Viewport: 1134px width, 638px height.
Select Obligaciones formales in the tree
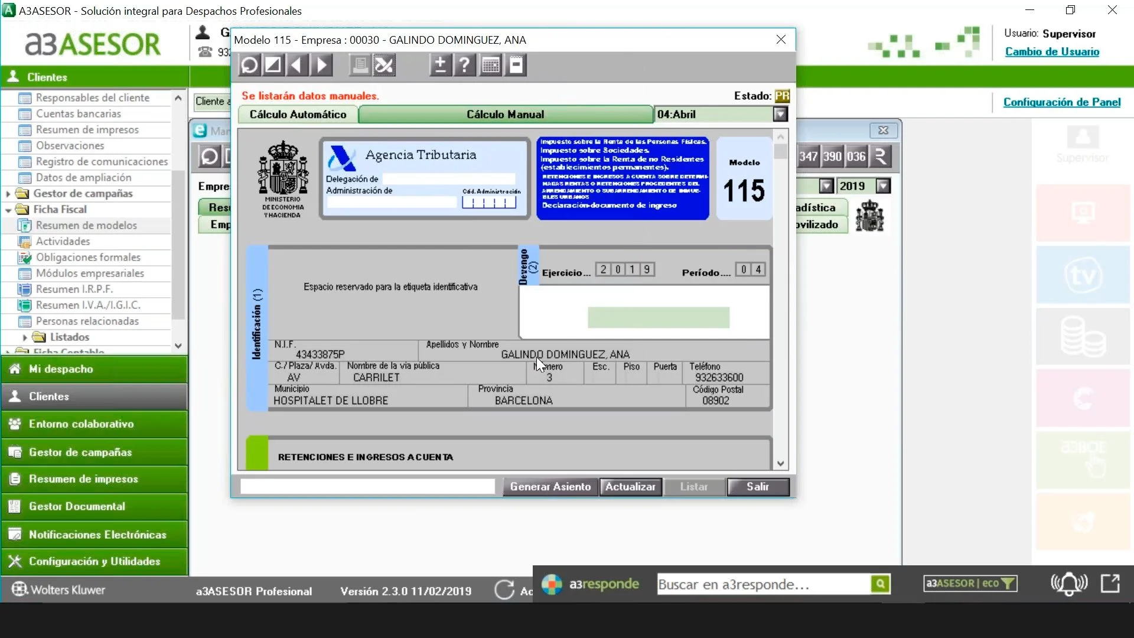88,258
